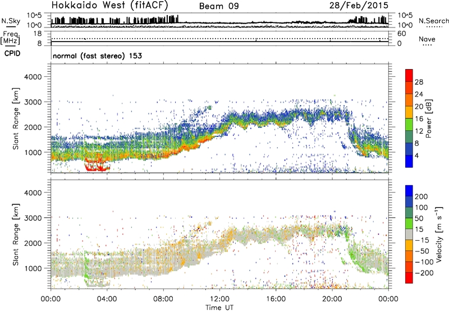Click '4000' on the power panel axis
This screenshot has height=311, width=449.
[x=33, y=77]
